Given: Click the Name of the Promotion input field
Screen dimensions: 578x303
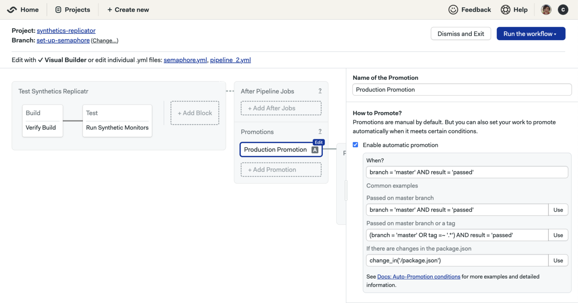Looking at the screenshot, I should tap(462, 89).
